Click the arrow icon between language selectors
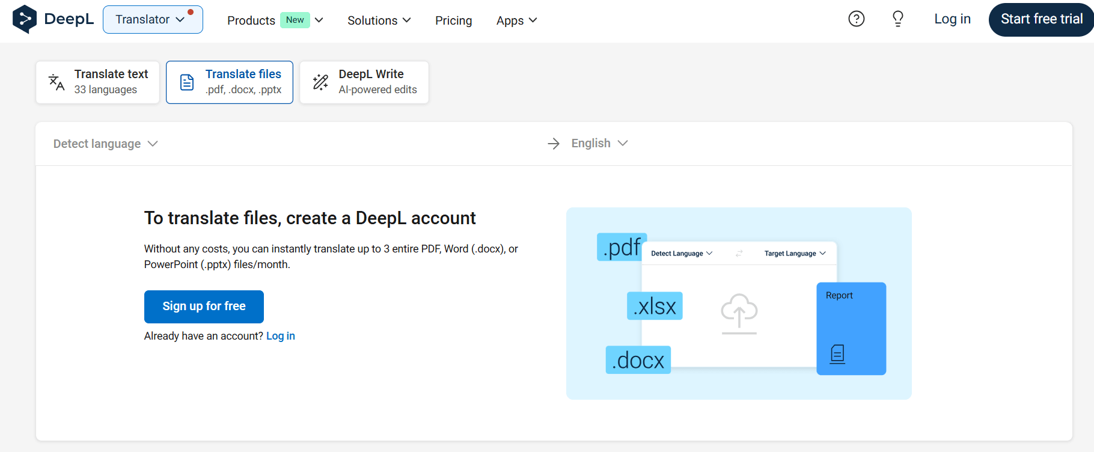Screen dimensions: 1094x452 [x=554, y=144]
